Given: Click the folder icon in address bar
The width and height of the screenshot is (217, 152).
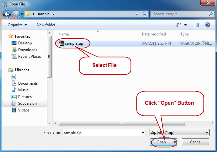Looking at the screenshot, I should (28, 14).
